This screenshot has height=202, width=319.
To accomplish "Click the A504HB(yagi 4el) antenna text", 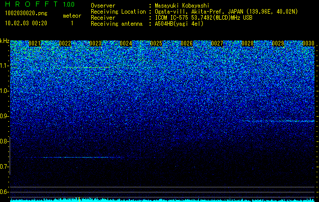I will click(179, 24).
